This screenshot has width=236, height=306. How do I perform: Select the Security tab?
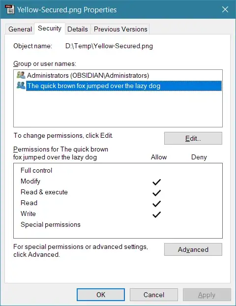coord(50,29)
